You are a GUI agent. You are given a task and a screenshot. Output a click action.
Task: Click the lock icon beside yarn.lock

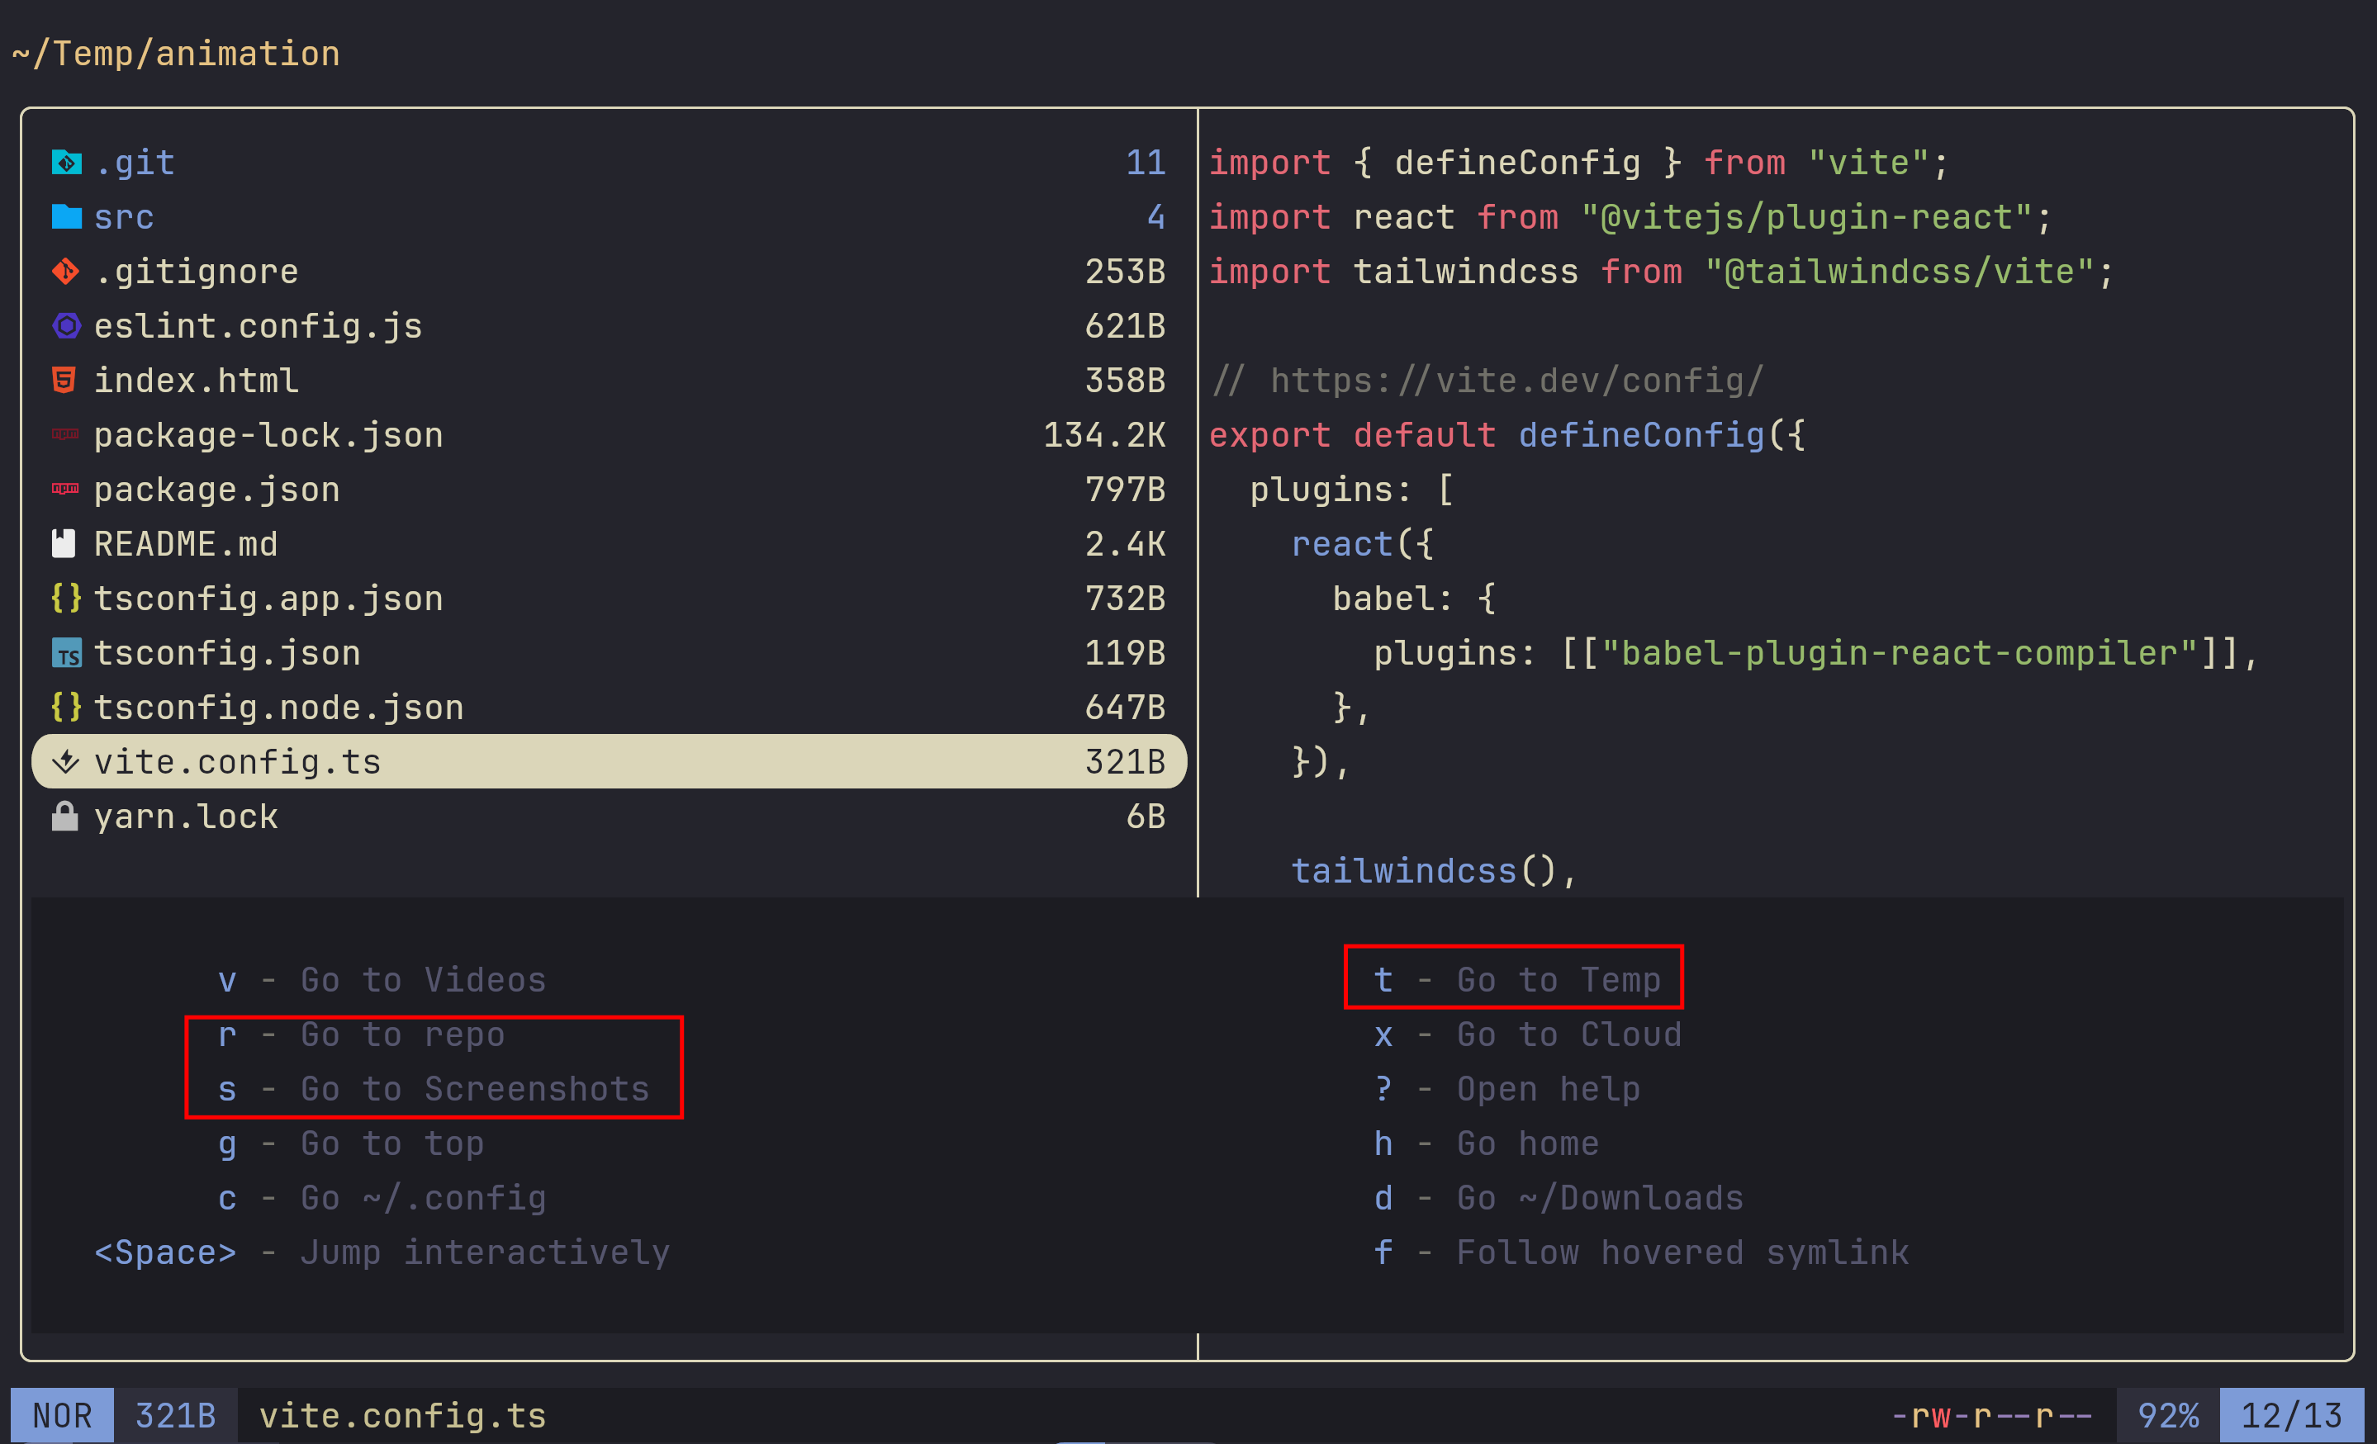[x=64, y=816]
